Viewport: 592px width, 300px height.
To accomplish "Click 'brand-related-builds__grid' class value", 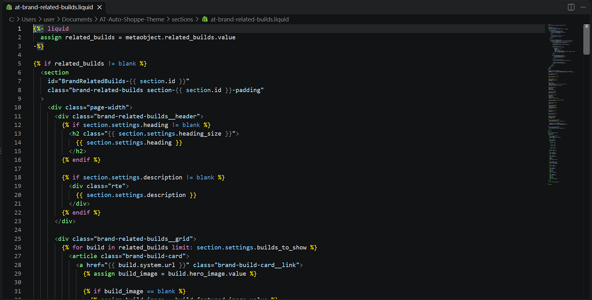I will point(143,239).
